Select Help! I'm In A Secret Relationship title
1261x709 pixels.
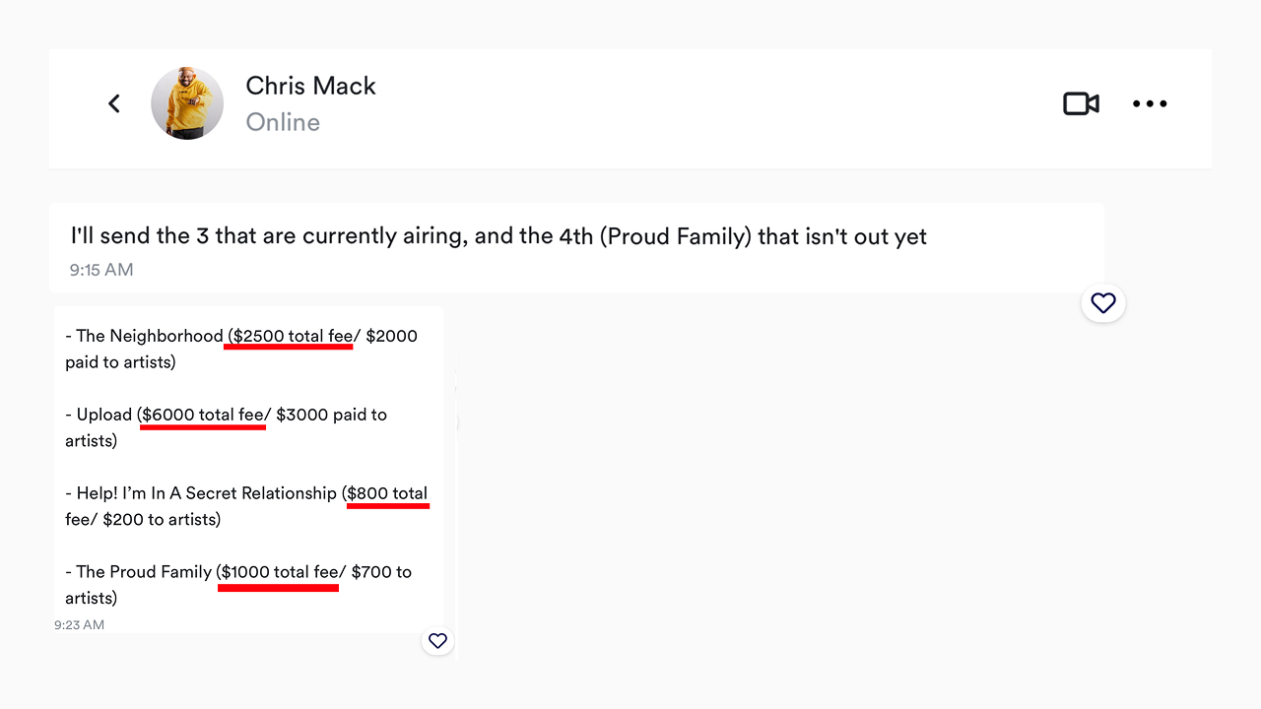207,493
